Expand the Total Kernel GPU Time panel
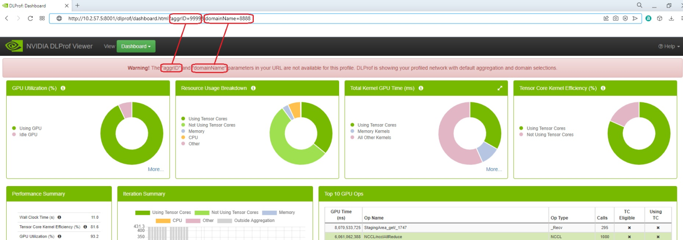 tap(499, 88)
